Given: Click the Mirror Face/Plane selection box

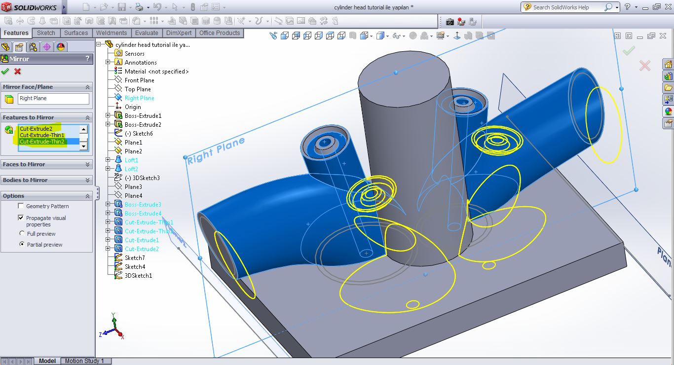Looking at the screenshot, I should point(53,99).
